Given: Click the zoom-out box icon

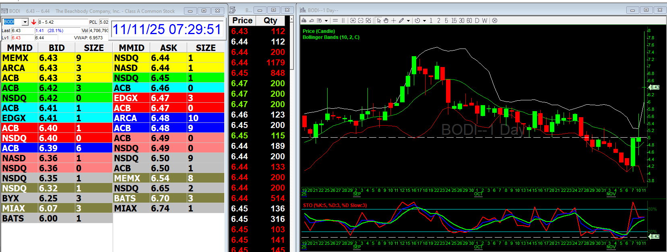Looking at the screenshot, I should point(361,20).
